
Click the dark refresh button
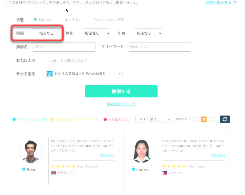(x=225, y=119)
